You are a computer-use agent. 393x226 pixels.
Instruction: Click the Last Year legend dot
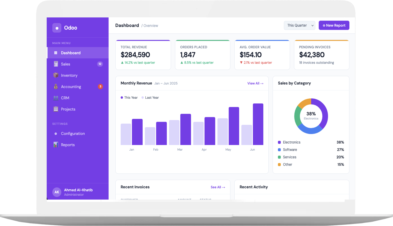coord(143,98)
